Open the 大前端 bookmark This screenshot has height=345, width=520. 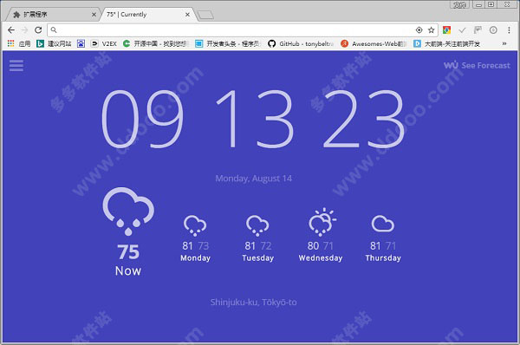(x=446, y=43)
